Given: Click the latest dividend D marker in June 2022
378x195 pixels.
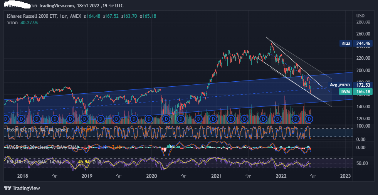Looking at the screenshot, I should [309, 119].
